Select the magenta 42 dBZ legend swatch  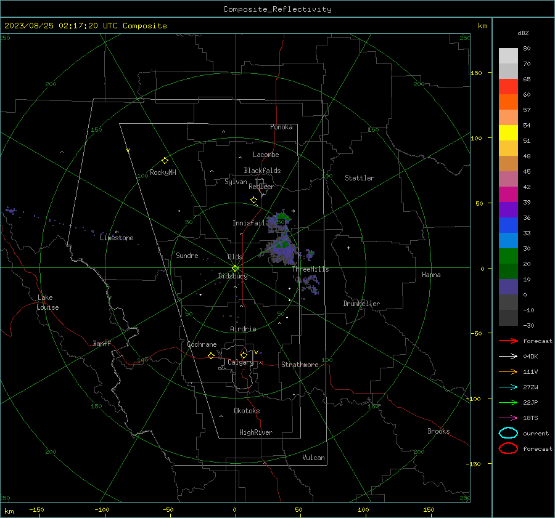coord(508,194)
